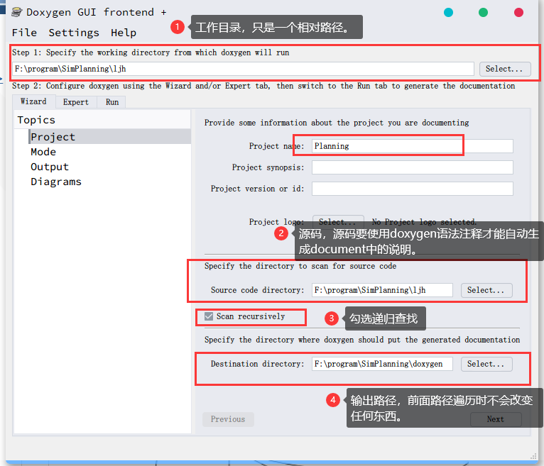Open the Help menu
Viewport: 544px width, 466px height.
[x=124, y=33]
